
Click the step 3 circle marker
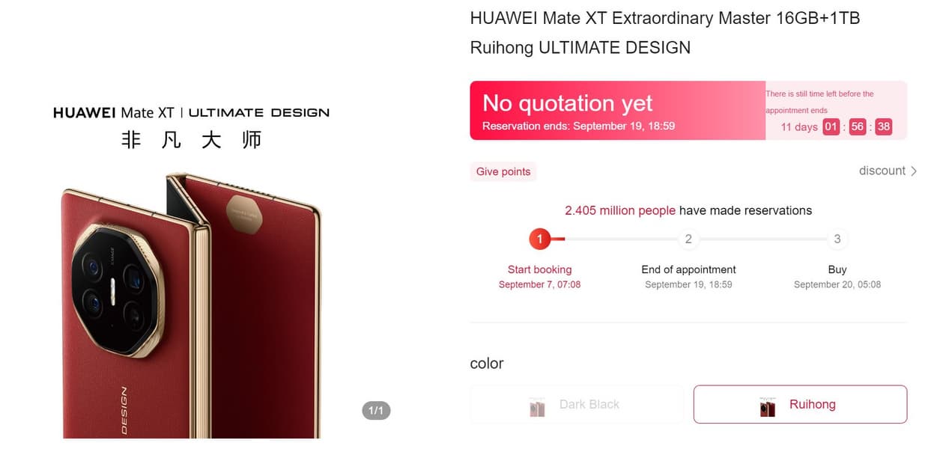tap(837, 239)
